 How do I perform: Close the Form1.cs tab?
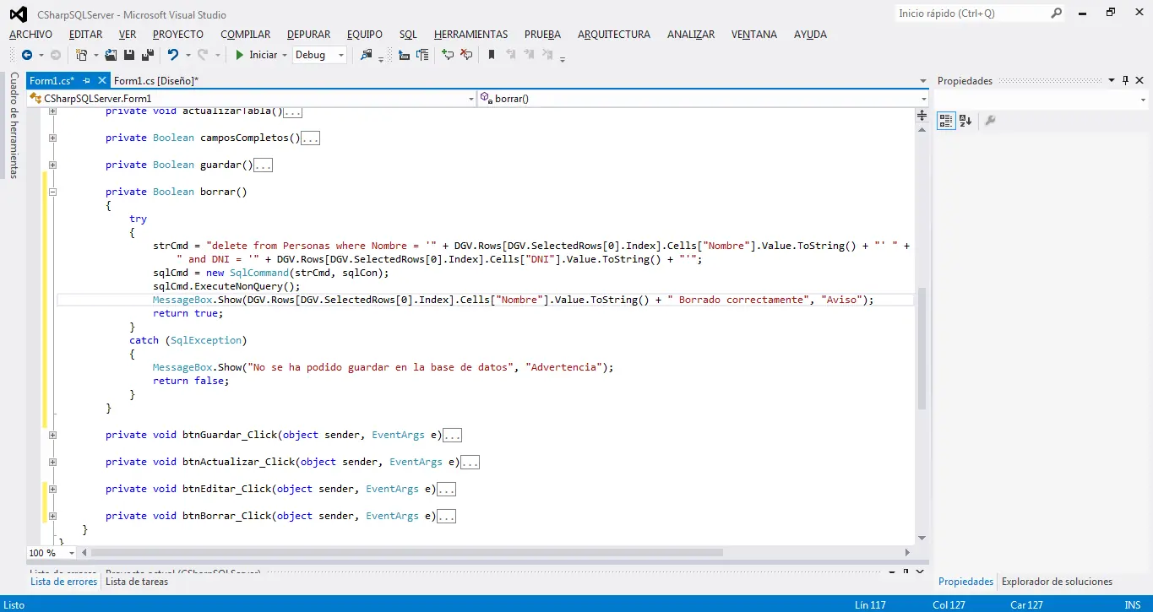(x=102, y=81)
